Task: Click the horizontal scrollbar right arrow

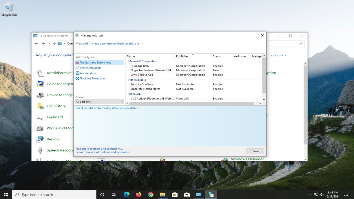Action: tap(260, 103)
